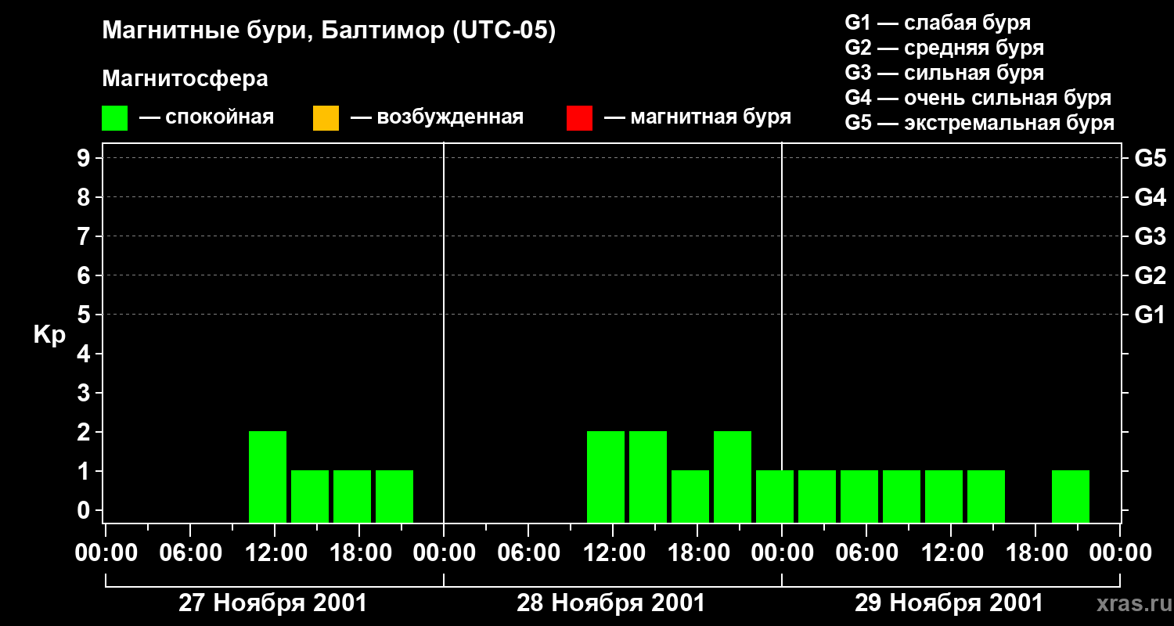Viewport: 1174px width, 626px height.
Task: Click the red 'магнитная буря' legend swatch
Action: click(579, 118)
